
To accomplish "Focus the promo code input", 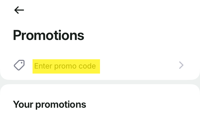I will tap(66, 66).
